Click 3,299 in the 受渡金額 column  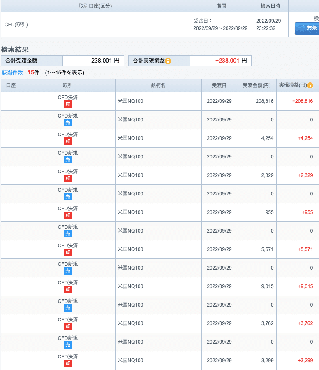tap(267, 361)
